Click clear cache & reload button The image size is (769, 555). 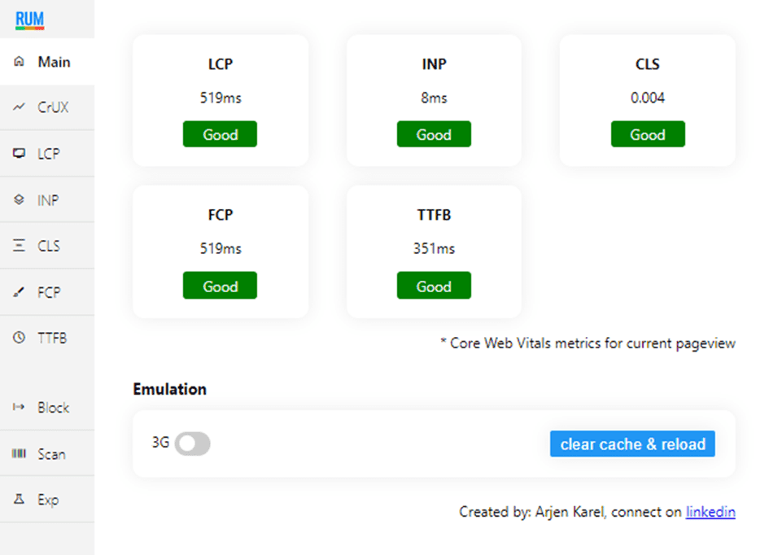pos(632,444)
